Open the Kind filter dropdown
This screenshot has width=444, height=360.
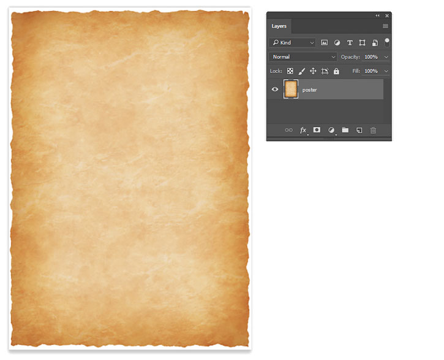[x=293, y=42]
